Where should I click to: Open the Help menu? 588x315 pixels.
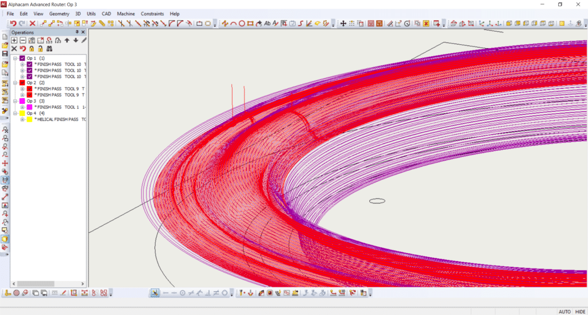coord(175,14)
